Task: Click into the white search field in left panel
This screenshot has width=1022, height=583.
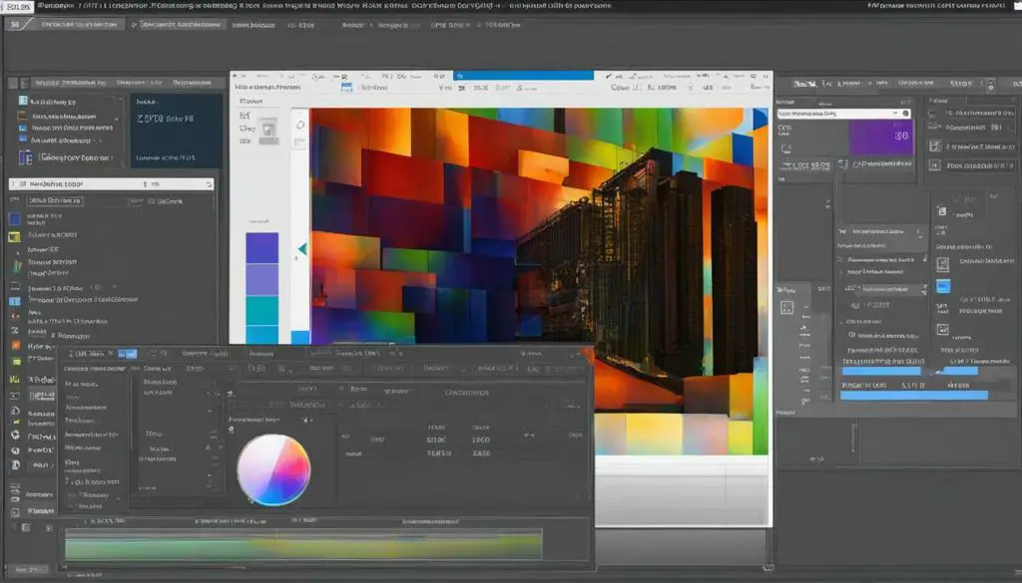Action: (111, 184)
